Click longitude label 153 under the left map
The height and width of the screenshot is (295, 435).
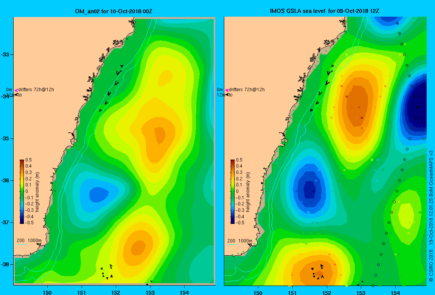pos(150,292)
